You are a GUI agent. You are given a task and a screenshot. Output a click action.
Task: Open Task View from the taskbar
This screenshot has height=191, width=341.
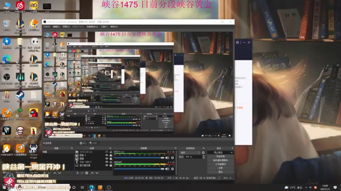82,187
